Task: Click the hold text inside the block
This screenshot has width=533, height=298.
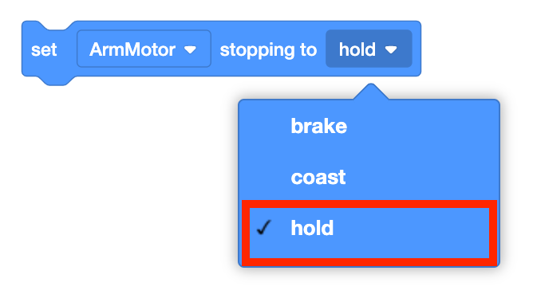Action: coord(357,49)
